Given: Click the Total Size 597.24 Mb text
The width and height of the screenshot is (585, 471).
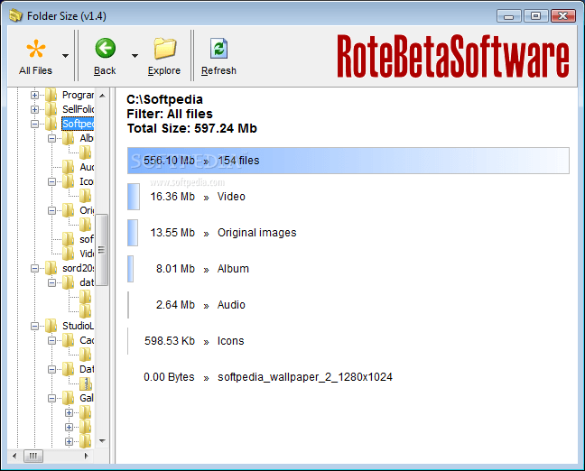Looking at the screenshot, I should [x=191, y=128].
